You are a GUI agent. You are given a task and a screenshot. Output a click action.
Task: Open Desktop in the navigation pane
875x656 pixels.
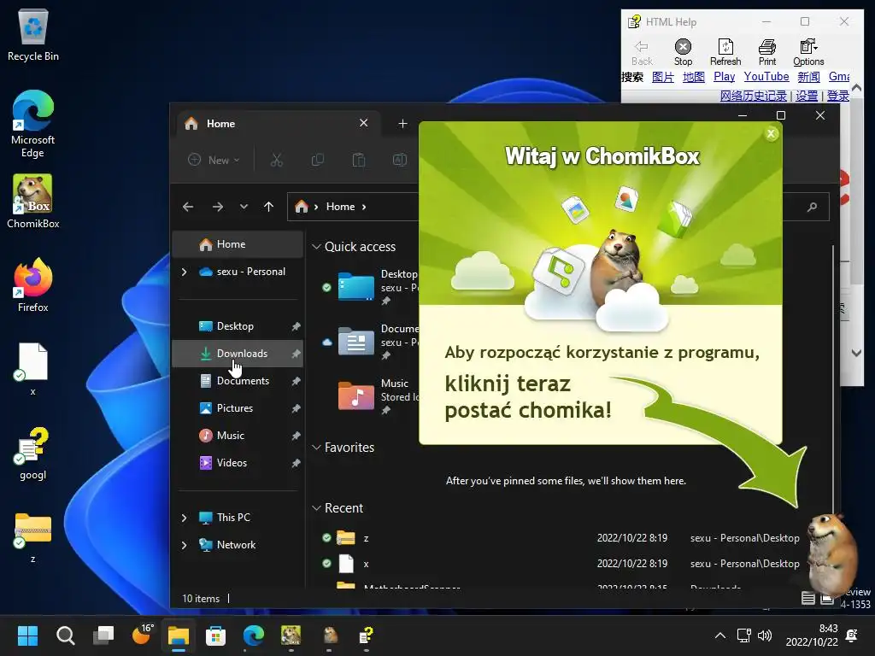238,326
